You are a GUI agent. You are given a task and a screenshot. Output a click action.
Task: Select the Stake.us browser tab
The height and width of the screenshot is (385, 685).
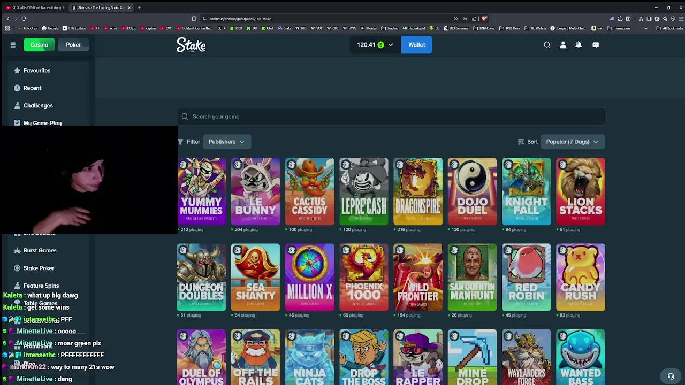coord(101,7)
